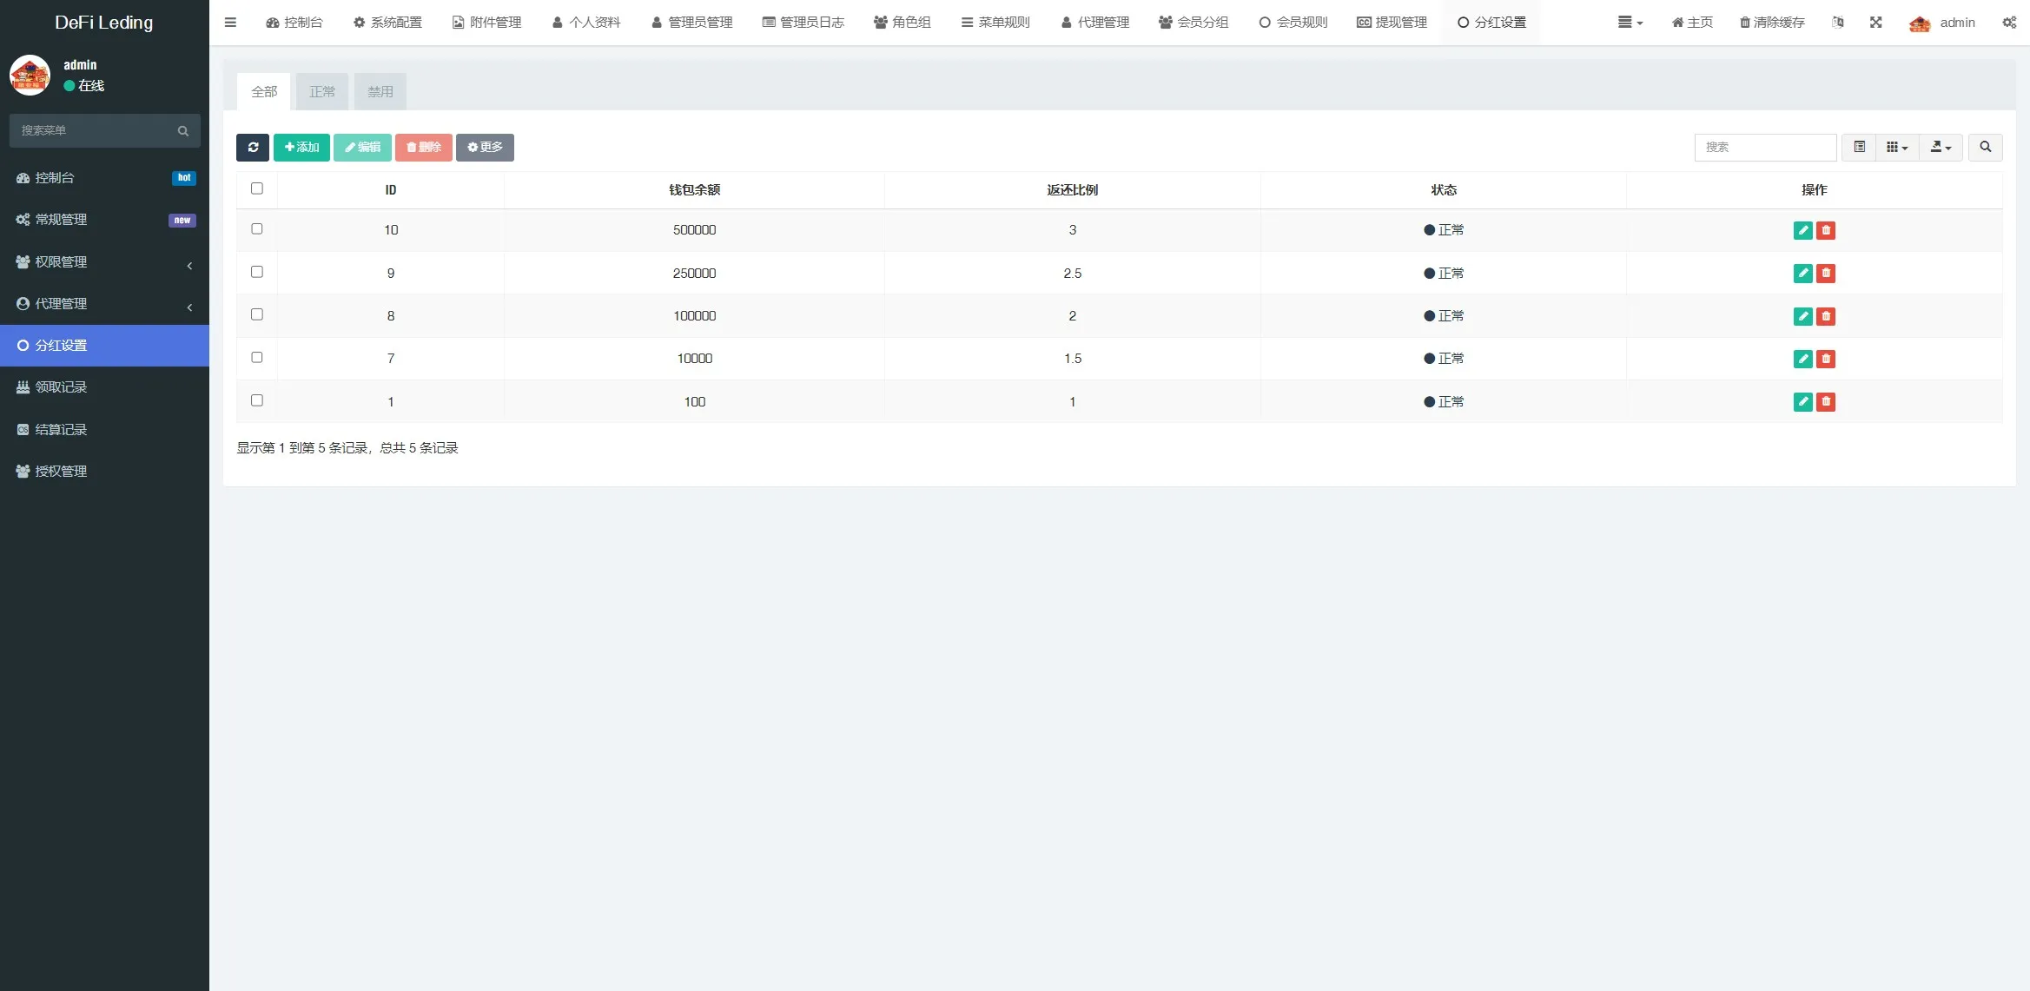Check the select-all checkbox in the table header
This screenshot has height=991, width=2030.
click(x=257, y=188)
